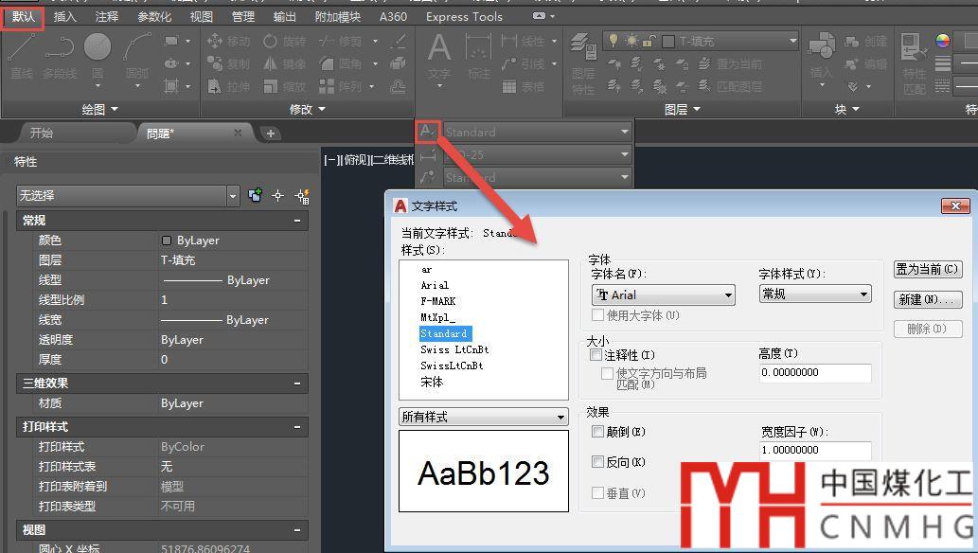Image resolution: width=978 pixels, height=553 pixels.
Task: Expand the font style (常规) dropdown
Action: pyautogui.click(x=814, y=294)
